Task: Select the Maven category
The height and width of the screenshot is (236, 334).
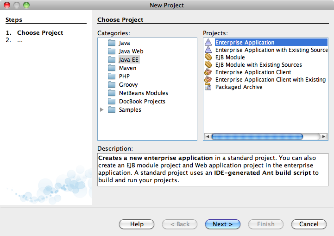Action: tap(127, 68)
